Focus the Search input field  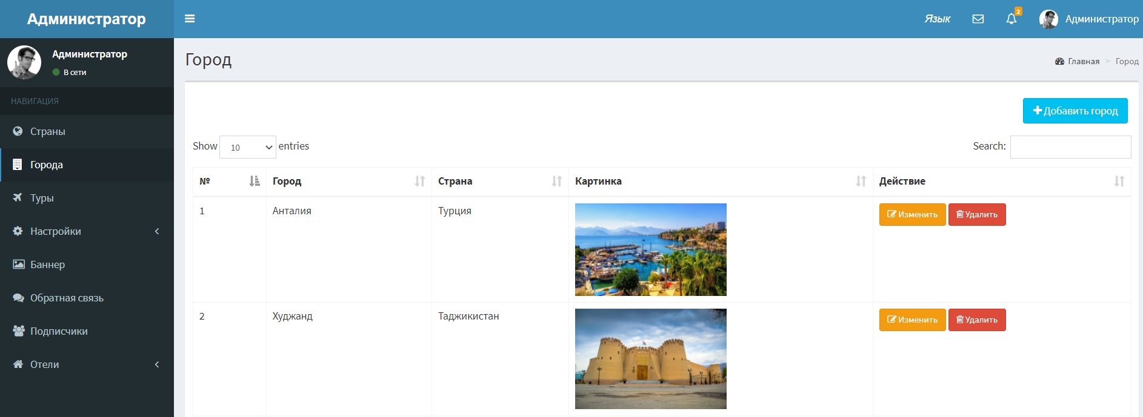(1070, 147)
